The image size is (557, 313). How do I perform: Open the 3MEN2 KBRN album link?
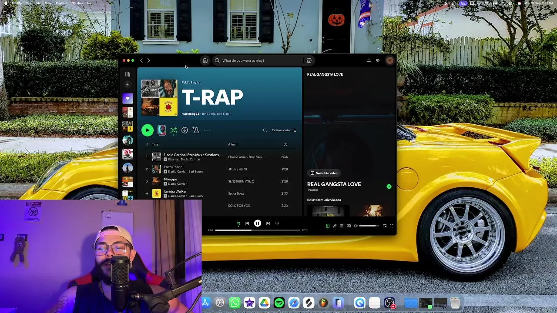pos(237,169)
